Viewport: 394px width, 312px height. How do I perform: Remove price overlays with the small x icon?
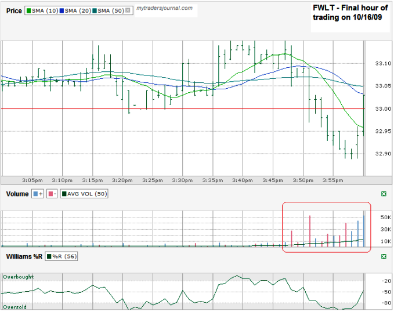[x=128, y=10]
